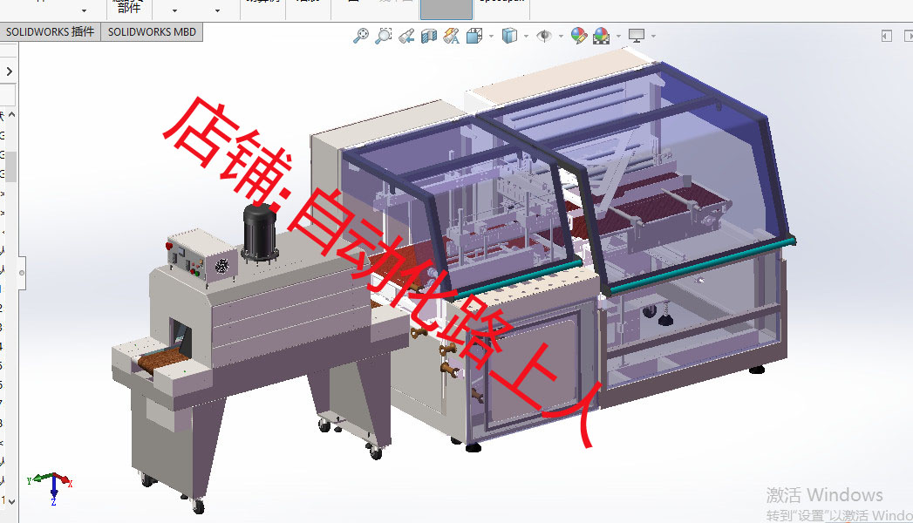Click the feature tree scroll-down arrow

[x=11, y=501]
